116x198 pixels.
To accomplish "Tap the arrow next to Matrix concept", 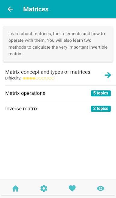I will point(108,75).
